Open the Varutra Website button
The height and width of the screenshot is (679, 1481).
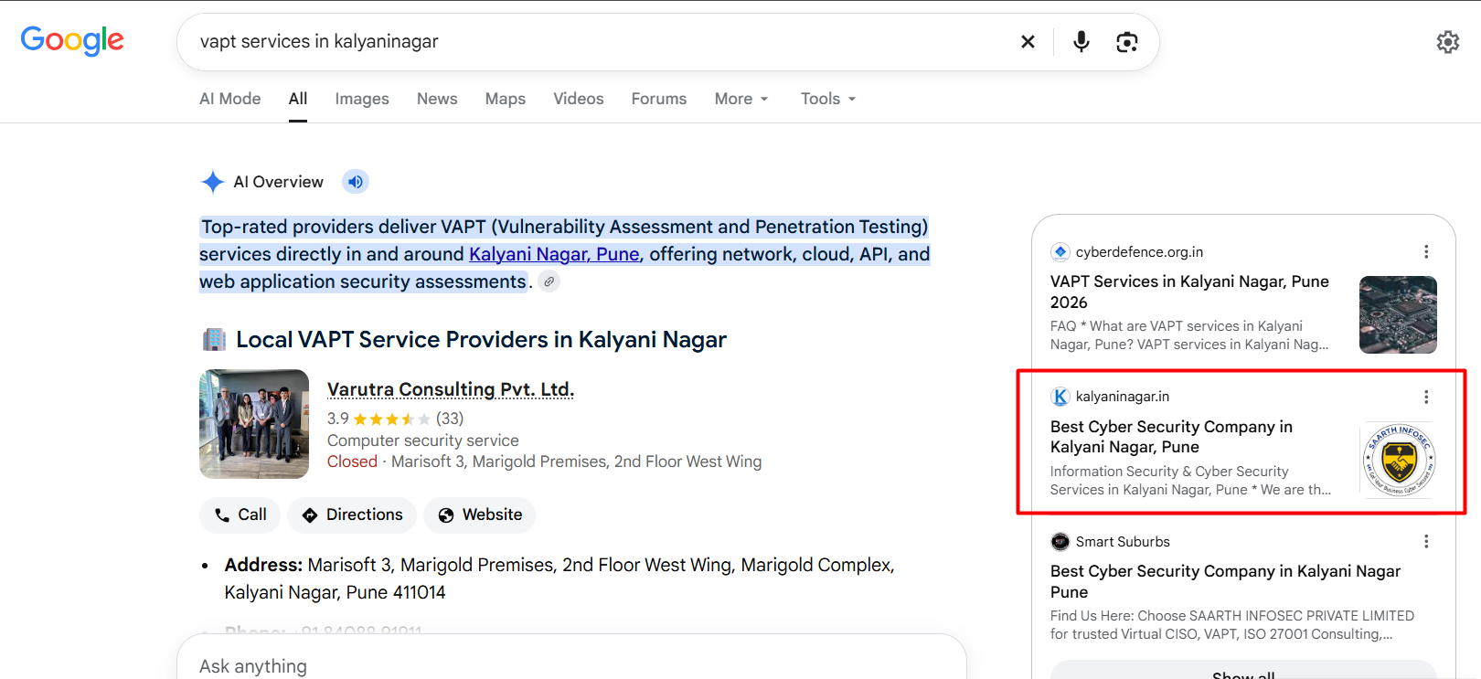click(480, 515)
